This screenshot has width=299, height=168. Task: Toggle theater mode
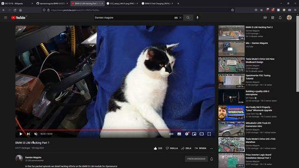coord(201,134)
